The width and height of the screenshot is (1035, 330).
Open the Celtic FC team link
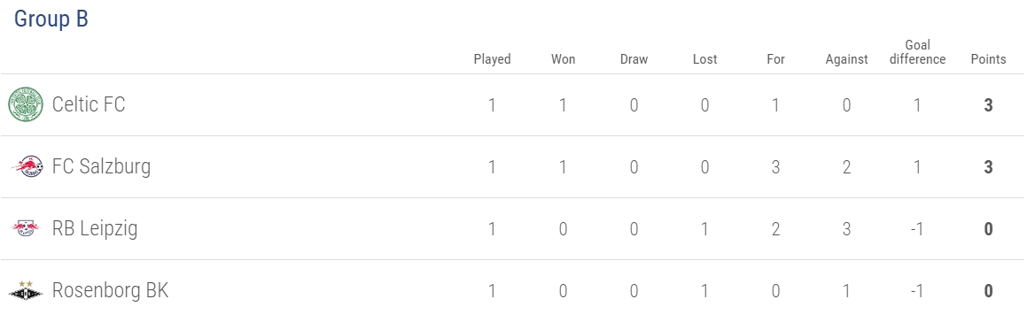89,104
